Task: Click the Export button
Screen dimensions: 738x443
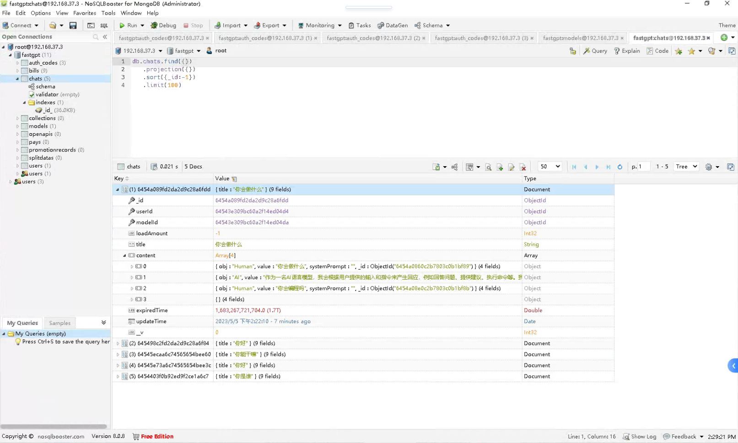Action: [x=270, y=26]
